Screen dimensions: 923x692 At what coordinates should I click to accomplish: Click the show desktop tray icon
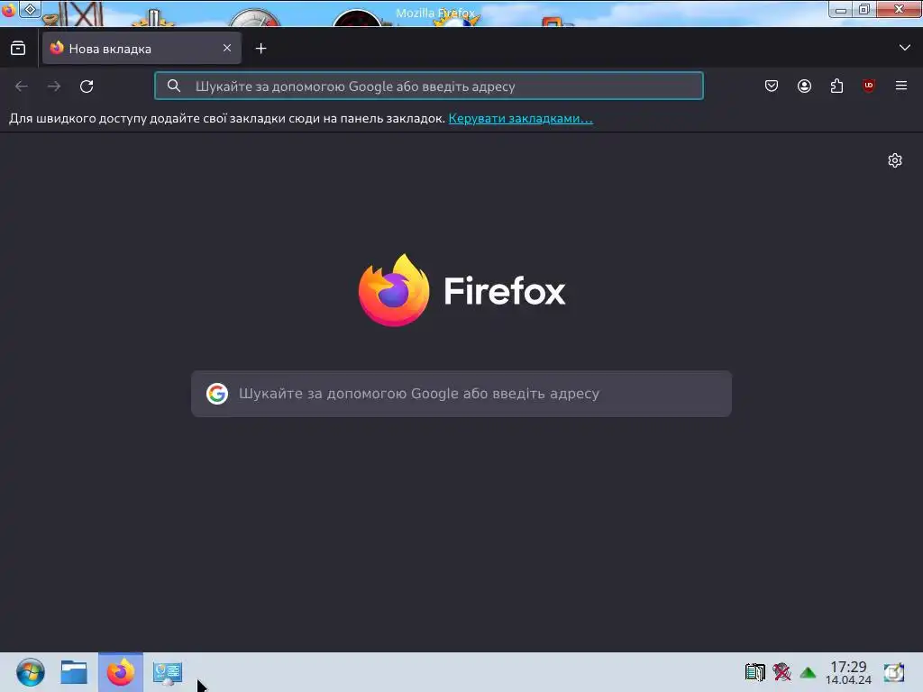[893, 672]
